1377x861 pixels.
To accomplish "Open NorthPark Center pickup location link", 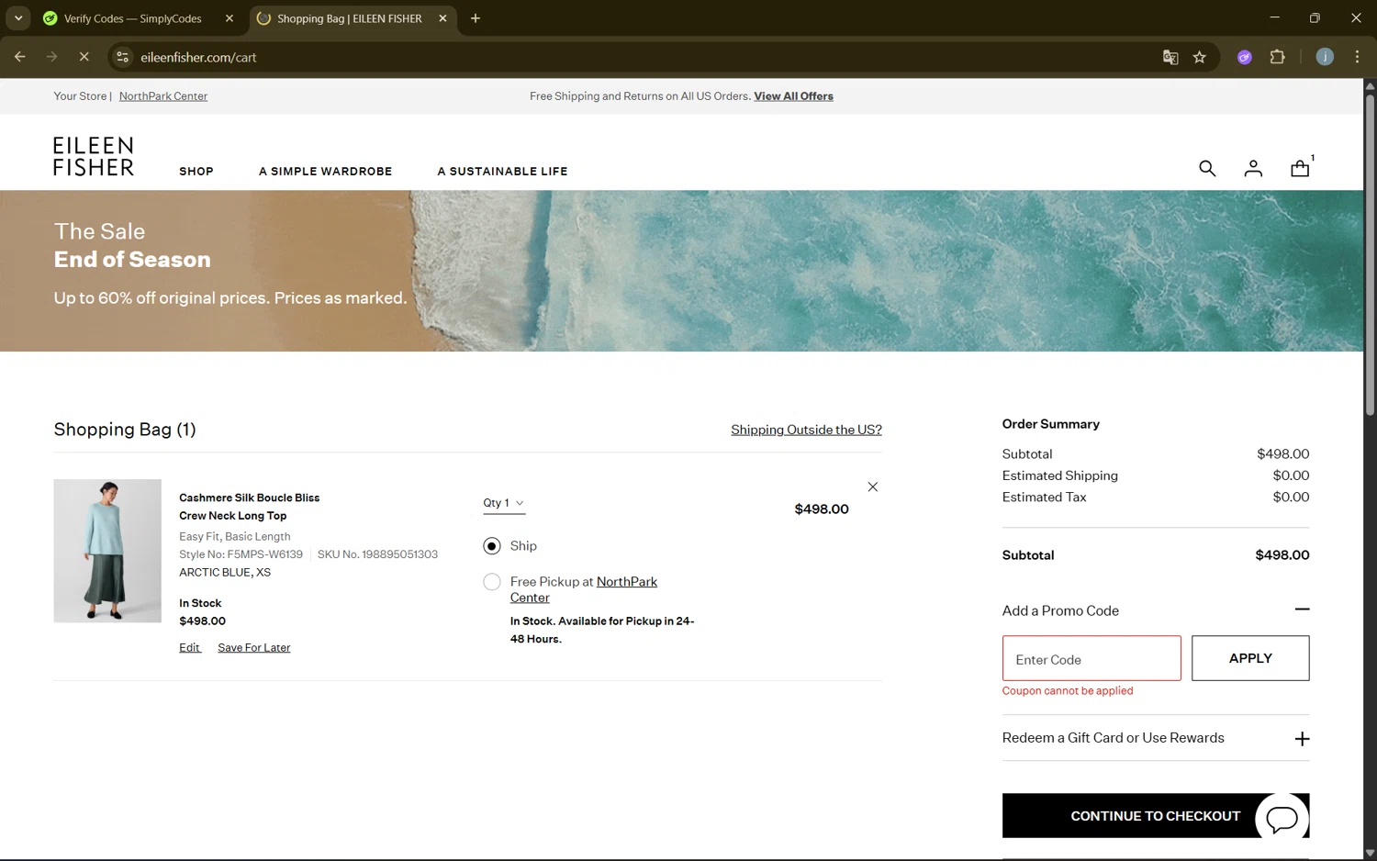I will pyautogui.click(x=584, y=589).
